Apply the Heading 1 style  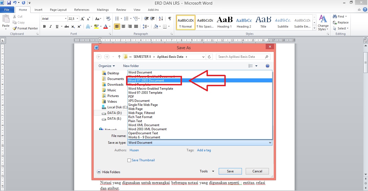click(x=224, y=21)
